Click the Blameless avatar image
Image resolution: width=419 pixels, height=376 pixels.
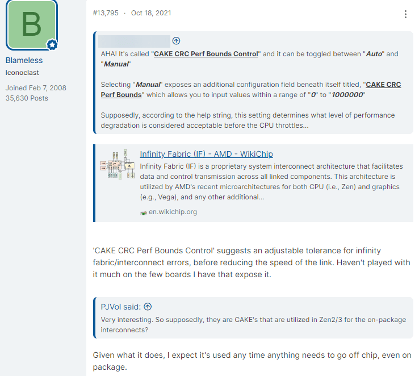click(x=32, y=25)
